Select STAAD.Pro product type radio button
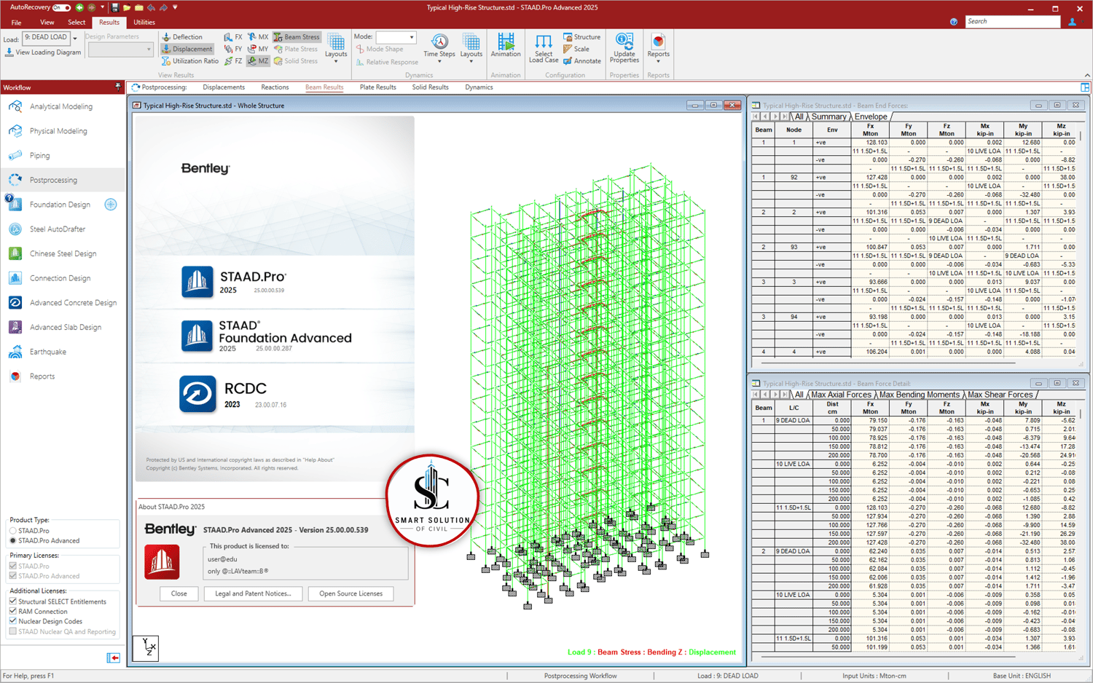 [13, 531]
